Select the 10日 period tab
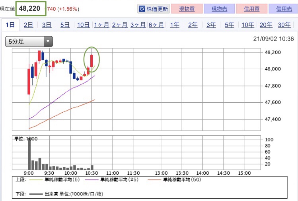The height and width of the screenshot is (201, 298). [83, 25]
